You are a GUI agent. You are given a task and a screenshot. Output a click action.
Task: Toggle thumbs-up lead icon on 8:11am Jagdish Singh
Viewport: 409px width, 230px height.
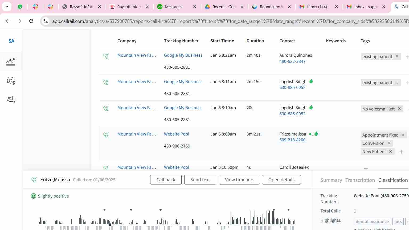point(311,81)
